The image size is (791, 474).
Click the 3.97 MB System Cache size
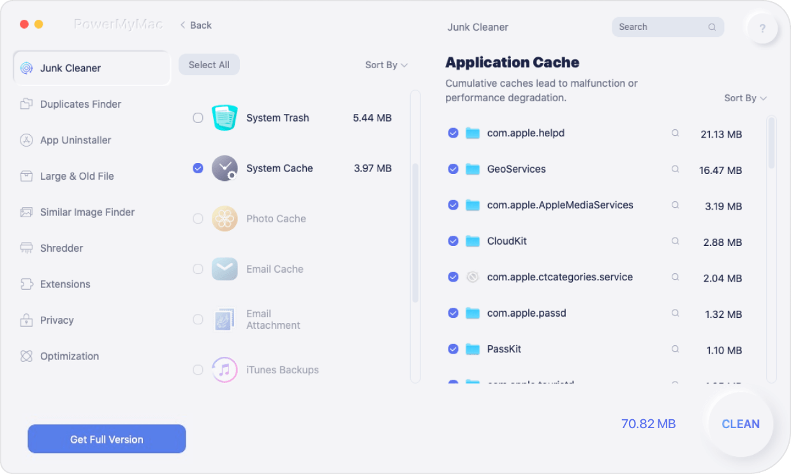(373, 168)
